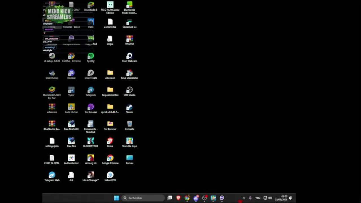Open the Requerimientos folder
The image size is (361, 203).
[x=110, y=92]
